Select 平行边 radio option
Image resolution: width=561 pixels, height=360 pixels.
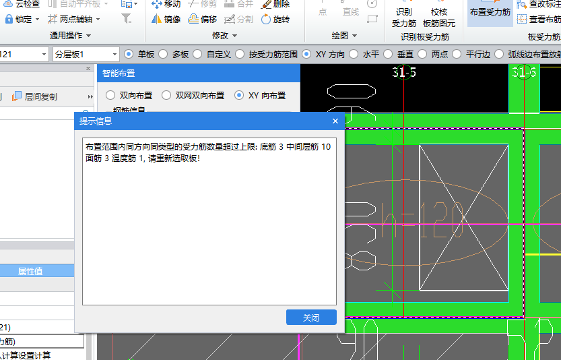coord(457,54)
